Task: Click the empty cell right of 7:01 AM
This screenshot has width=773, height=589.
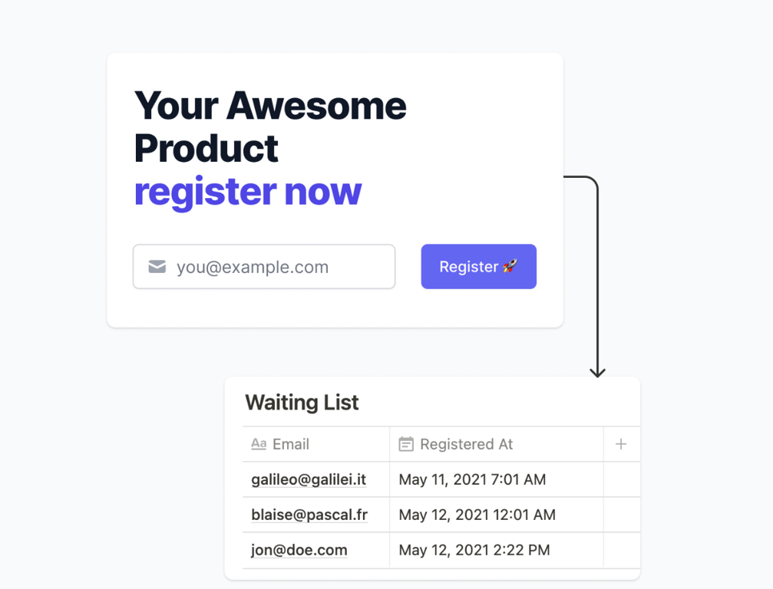Action: point(622,480)
